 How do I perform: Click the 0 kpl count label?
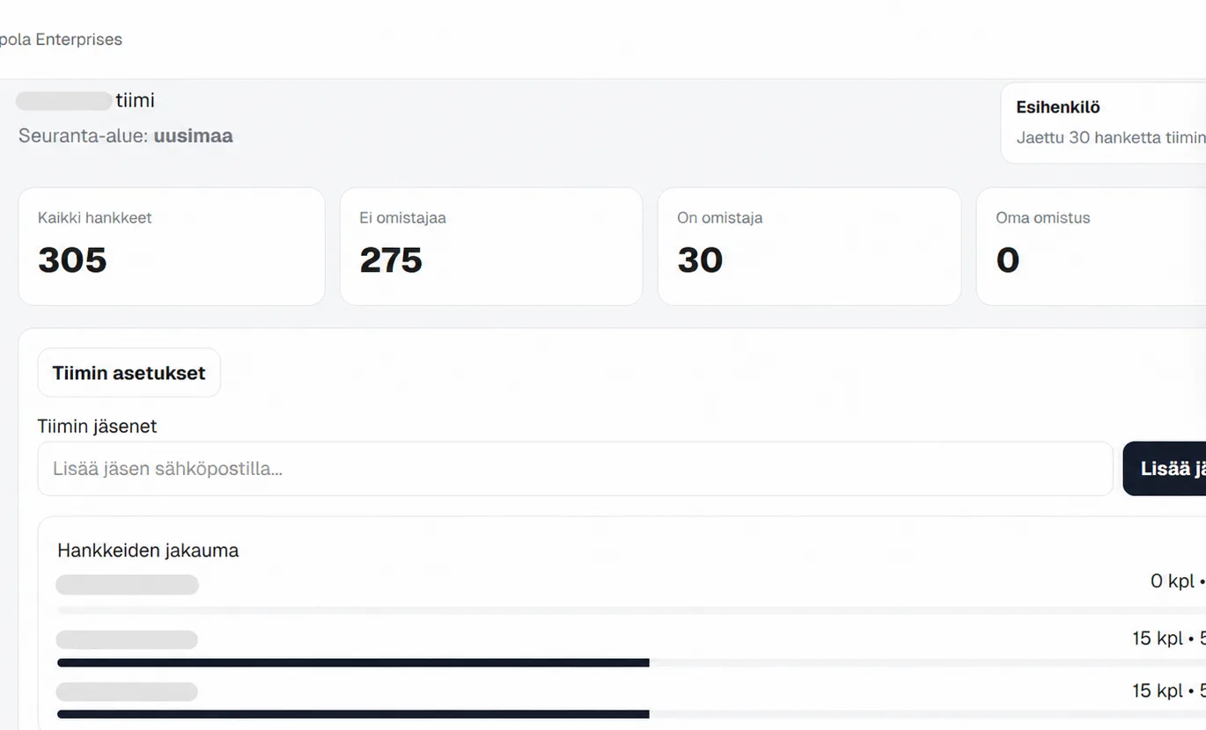(1173, 581)
